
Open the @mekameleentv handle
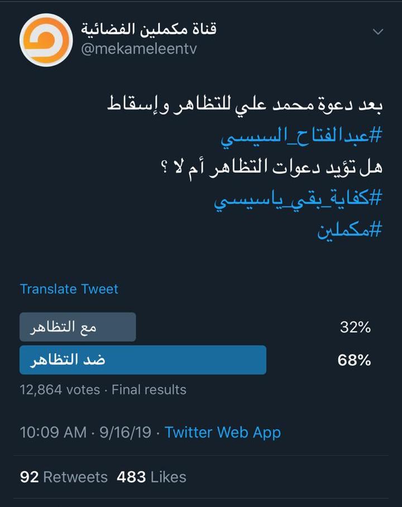click(138, 49)
